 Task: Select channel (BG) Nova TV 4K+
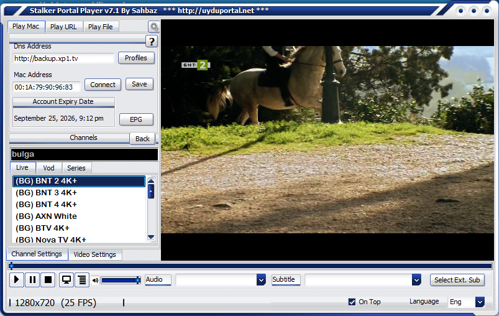pyautogui.click(x=78, y=239)
